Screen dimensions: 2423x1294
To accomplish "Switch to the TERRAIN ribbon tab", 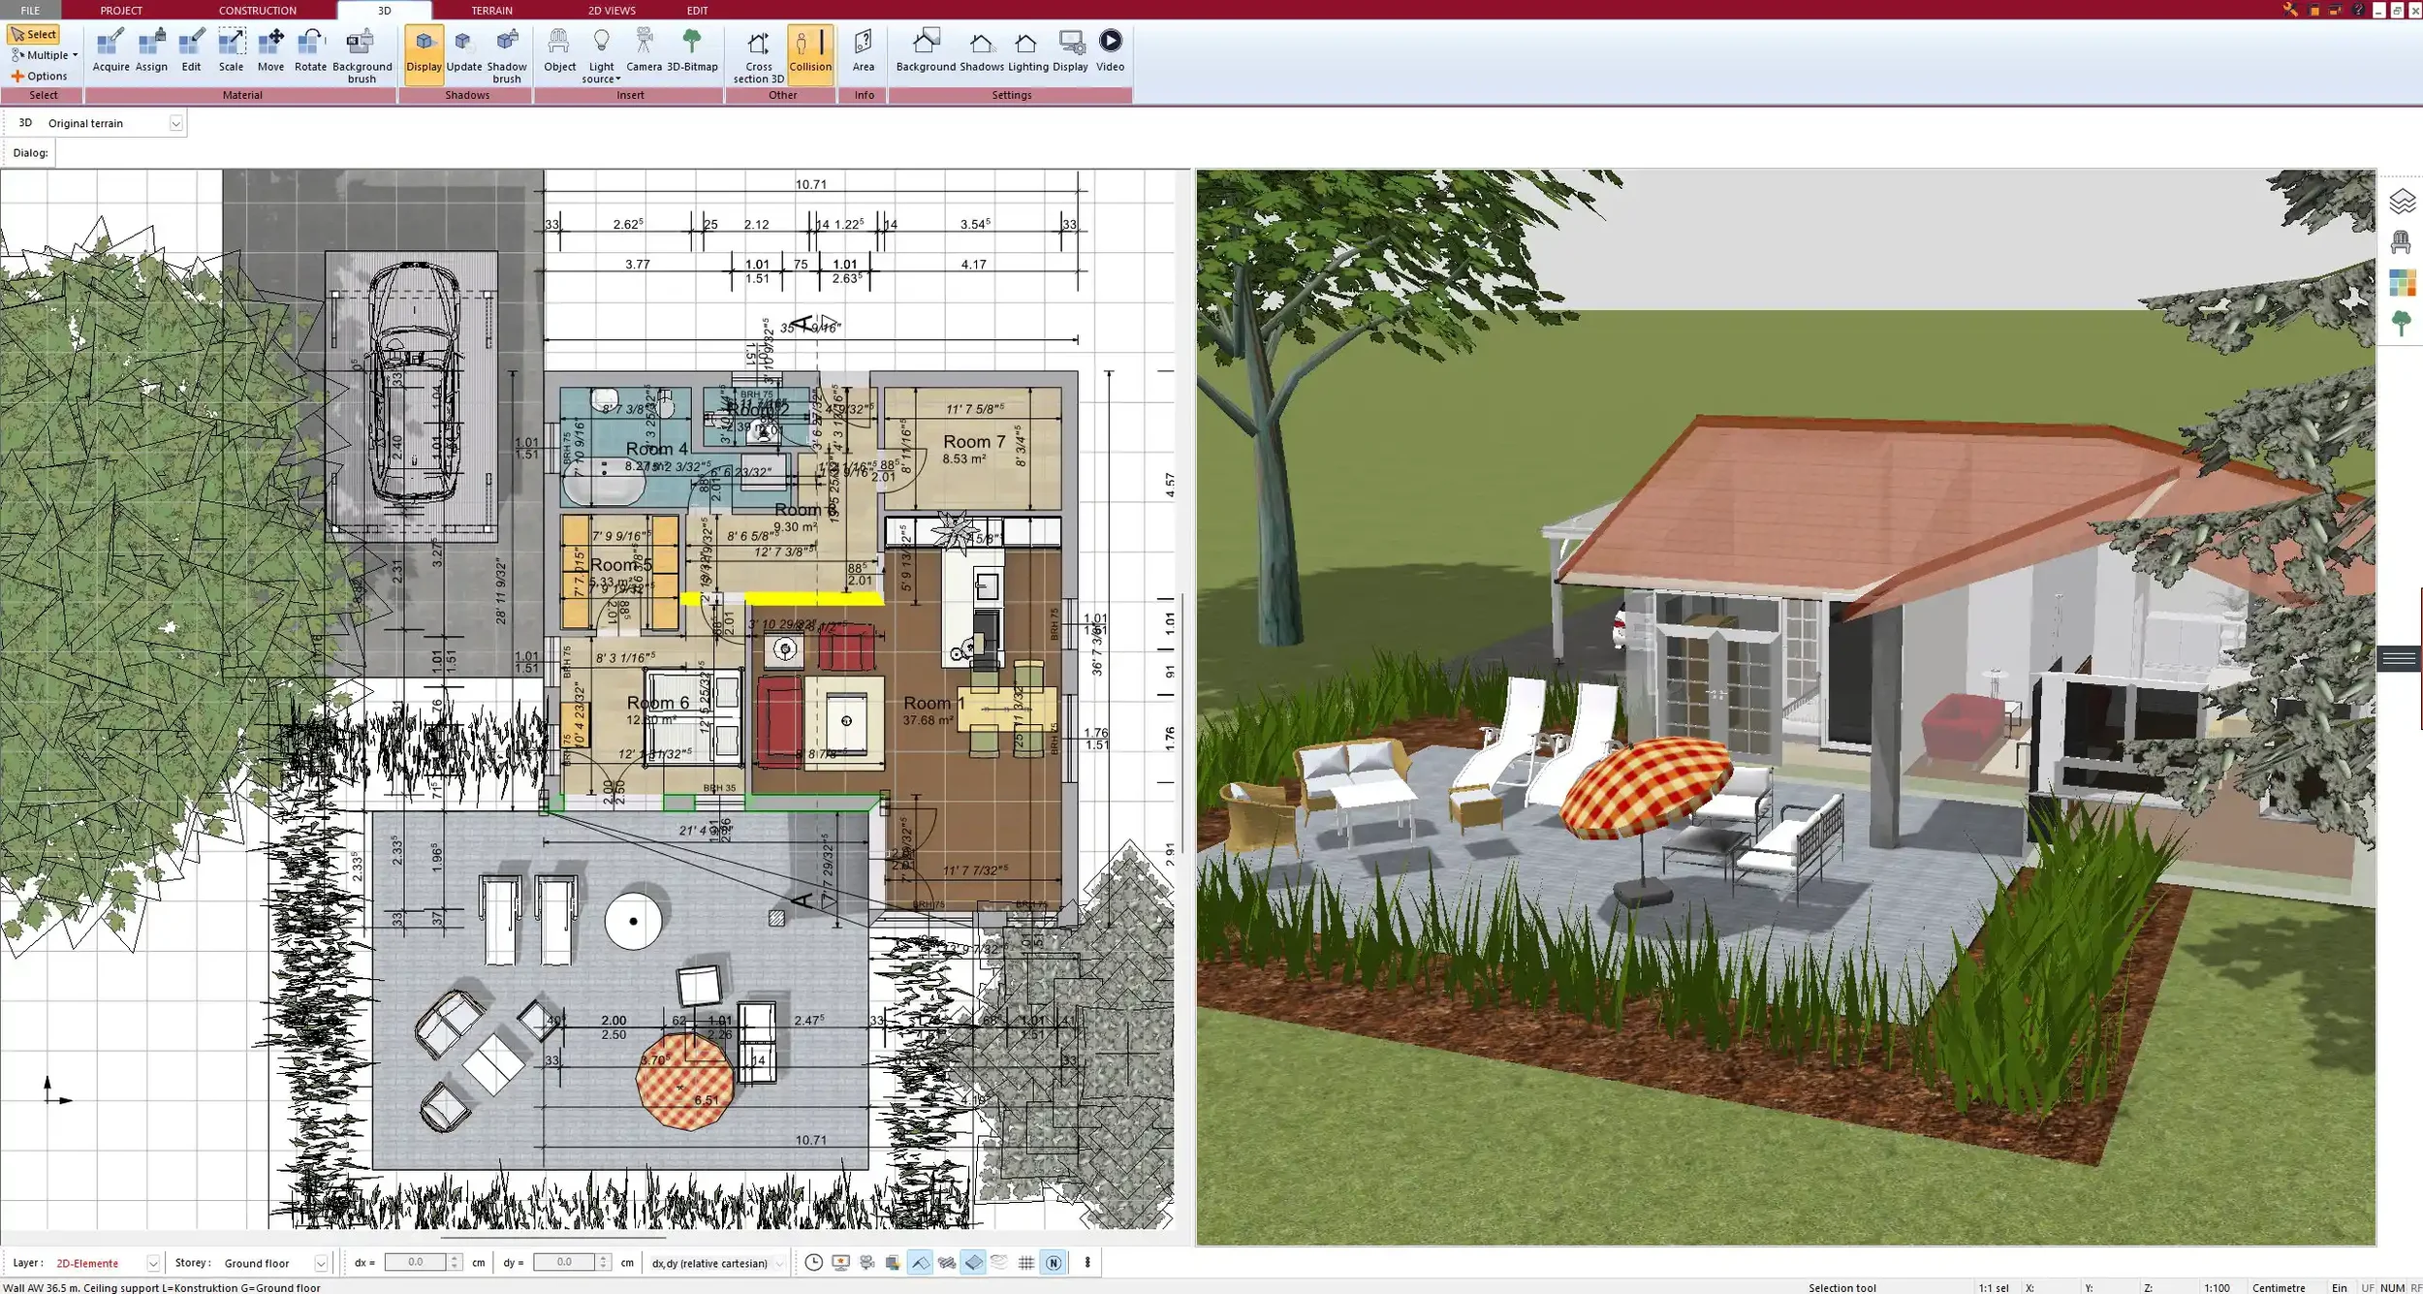I will click(x=491, y=11).
